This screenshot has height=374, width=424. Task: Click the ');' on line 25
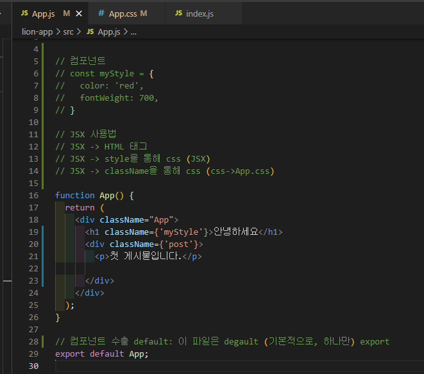70,305
